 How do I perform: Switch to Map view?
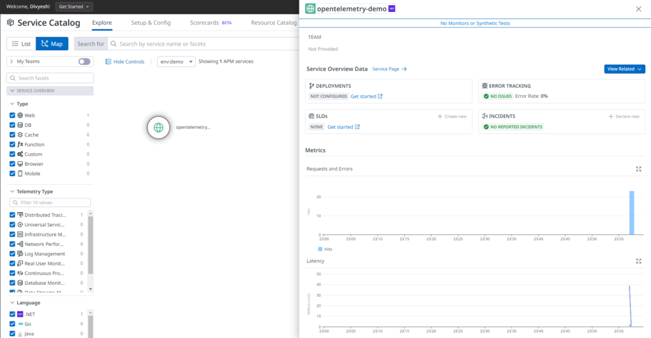[52, 44]
